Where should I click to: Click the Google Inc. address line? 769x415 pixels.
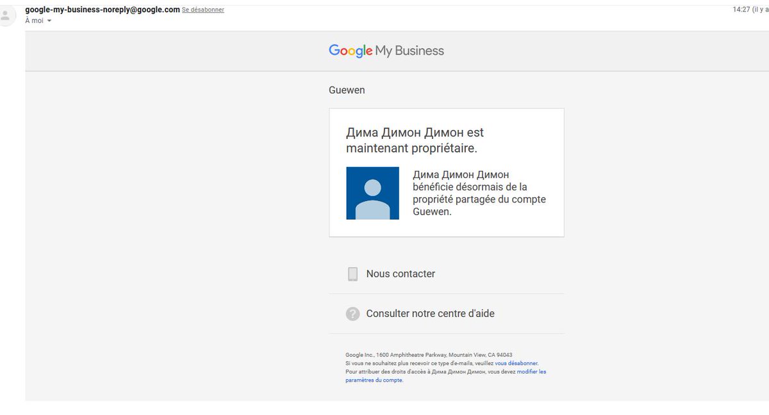coord(429,355)
